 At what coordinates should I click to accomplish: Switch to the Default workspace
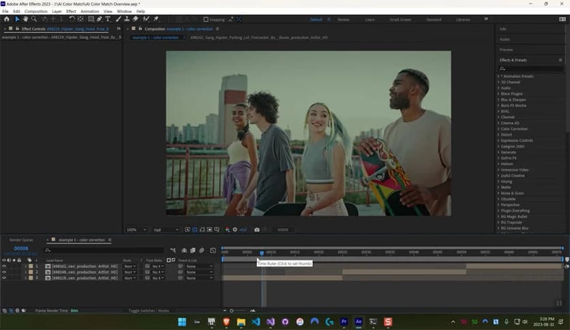(316, 20)
